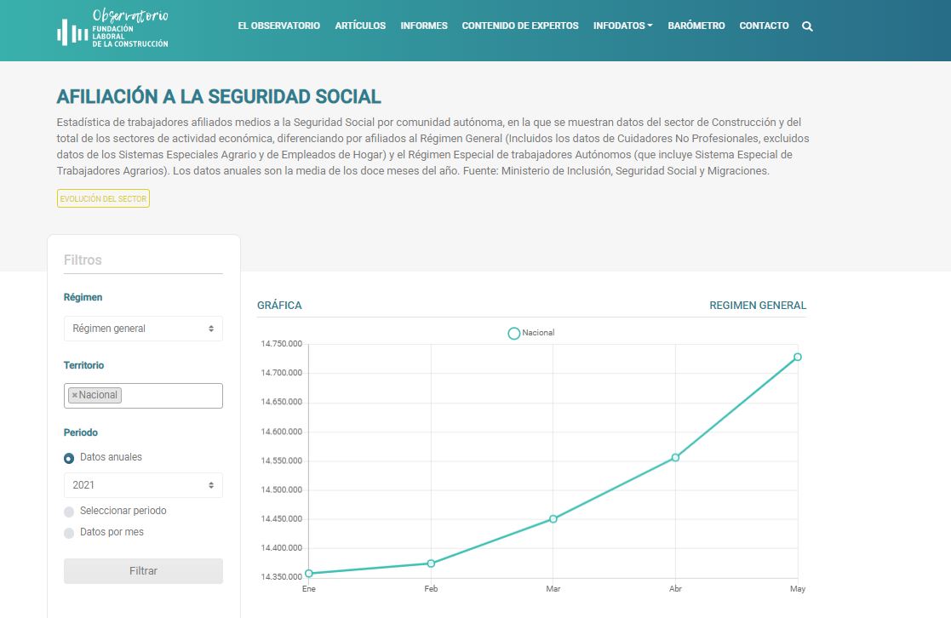951x618 pixels.
Task: Click the Evolución del Sector tag button
Action: [x=103, y=198]
